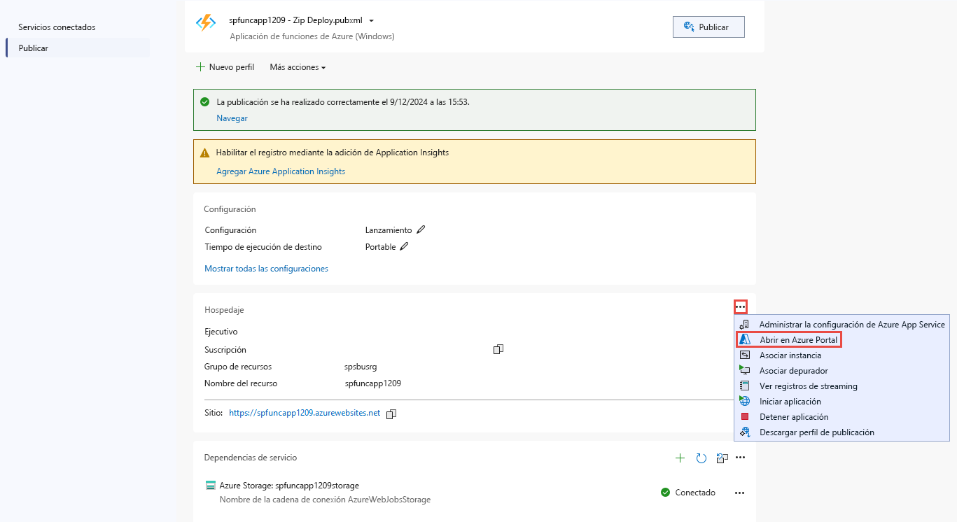The image size is (957, 522).
Task: Click the streaming logs icon
Action: (745, 386)
